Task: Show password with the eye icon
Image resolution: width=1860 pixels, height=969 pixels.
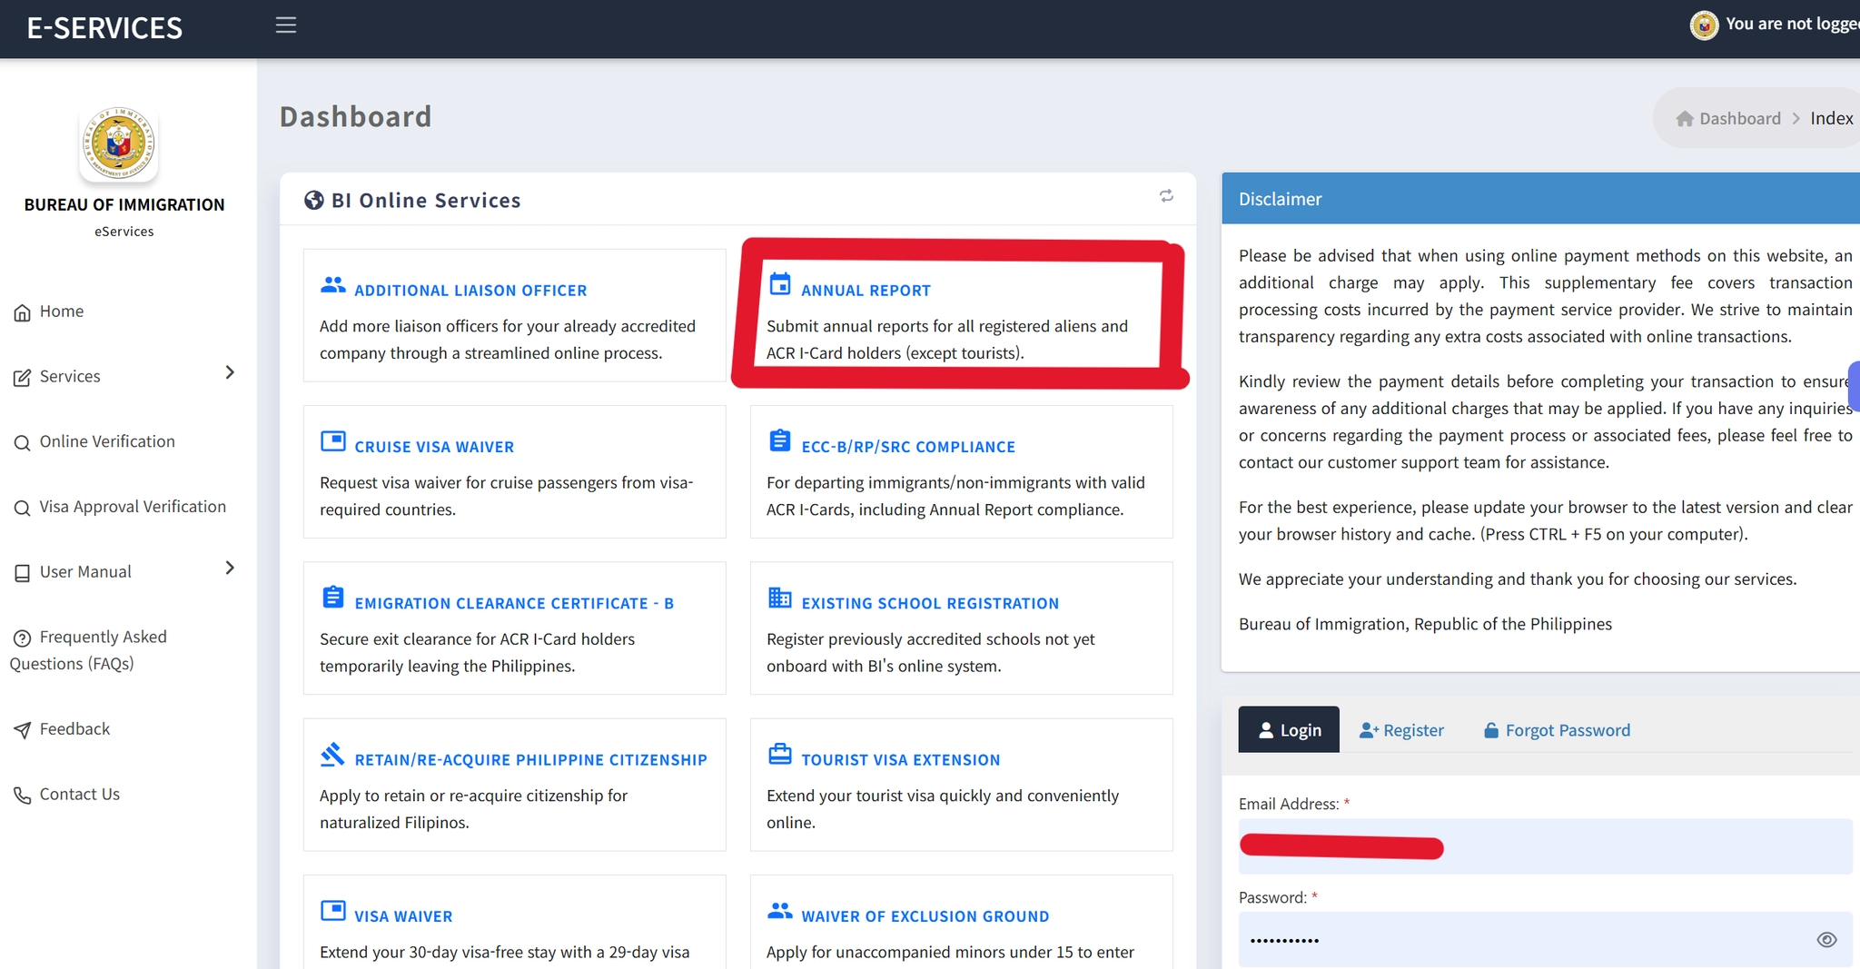Action: coord(1827,940)
